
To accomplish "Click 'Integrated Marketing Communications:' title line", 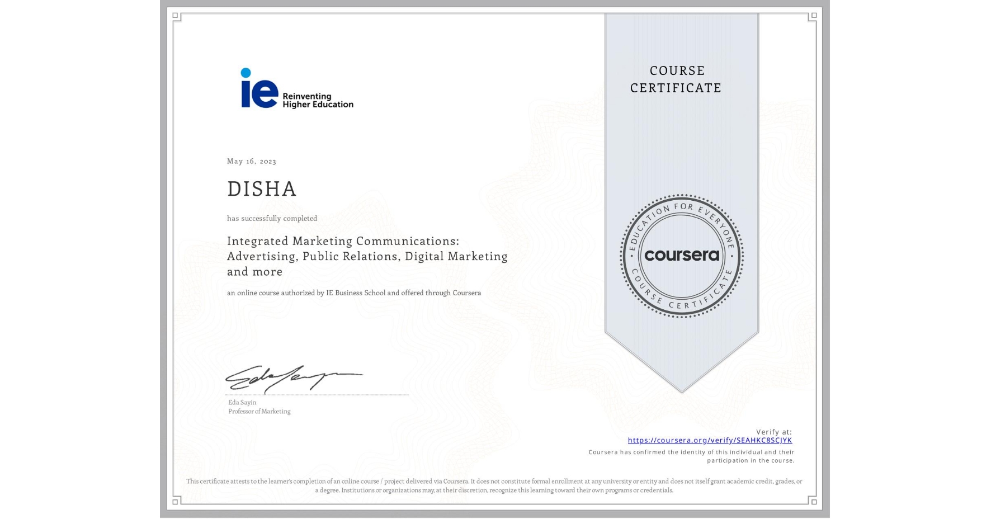I will click(343, 241).
